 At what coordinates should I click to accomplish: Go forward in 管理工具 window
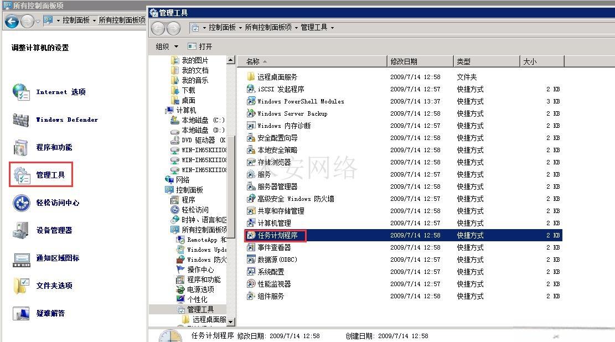(173, 28)
